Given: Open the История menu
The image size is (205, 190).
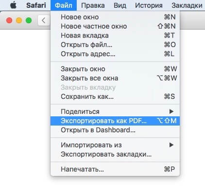Looking at the screenshot, I should click(x=149, y=5).
